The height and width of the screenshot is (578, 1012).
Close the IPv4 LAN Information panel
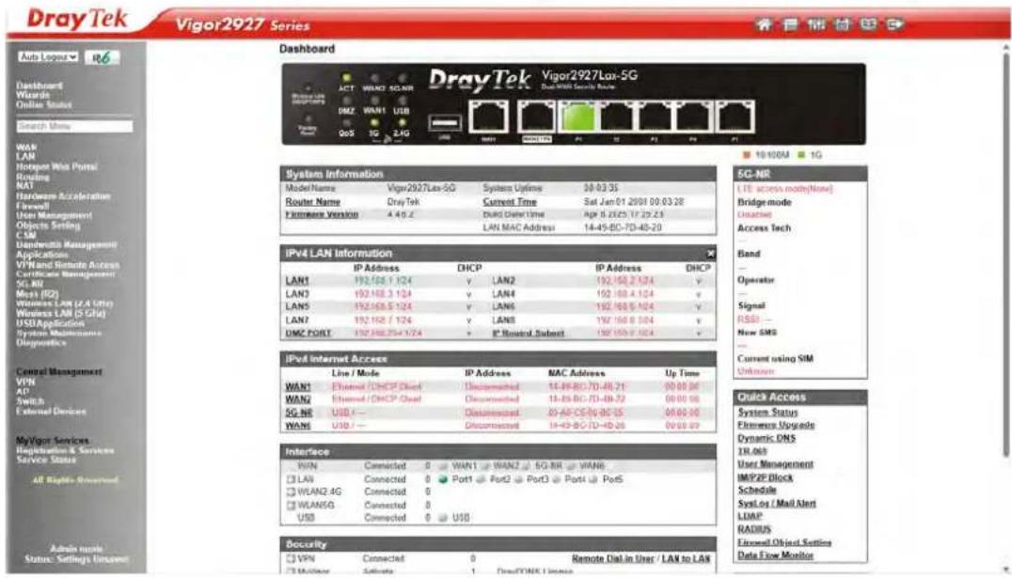coord(710,254)
